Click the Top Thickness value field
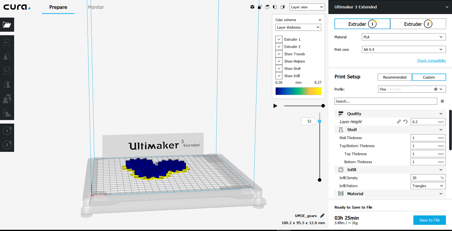Screen dimensions: 452x231 tap(428, 154)
